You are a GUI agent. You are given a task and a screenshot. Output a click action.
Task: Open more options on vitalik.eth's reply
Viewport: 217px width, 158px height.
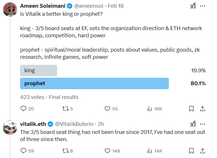pos(203,124)
